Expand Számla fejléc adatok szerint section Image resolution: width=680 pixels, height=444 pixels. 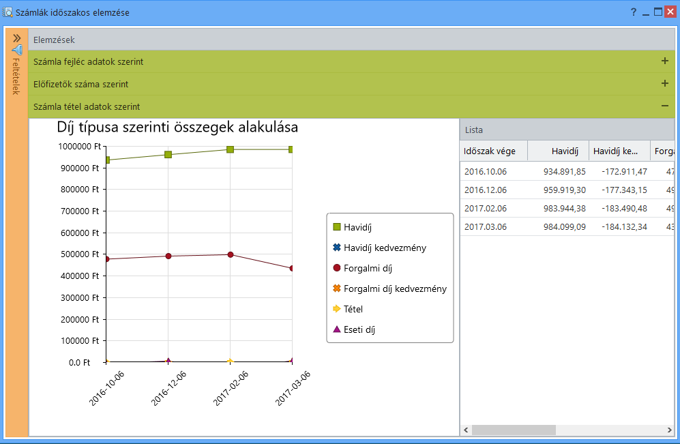pos(351,61)
